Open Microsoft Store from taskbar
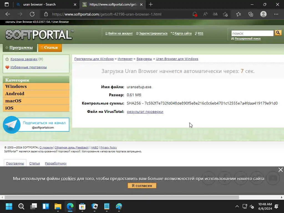 click(82, 206)
